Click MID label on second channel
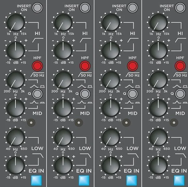188x187 pixels. coord(85,113)
